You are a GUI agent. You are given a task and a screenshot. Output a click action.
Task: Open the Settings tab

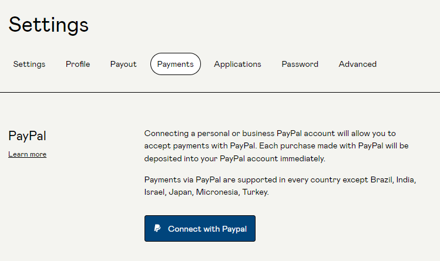(29, 64)
